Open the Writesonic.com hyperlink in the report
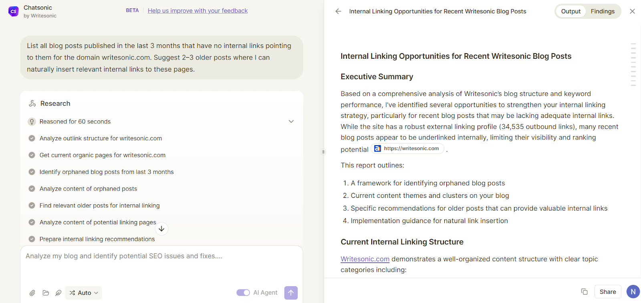641x303 pixels. tap(365, 259)
